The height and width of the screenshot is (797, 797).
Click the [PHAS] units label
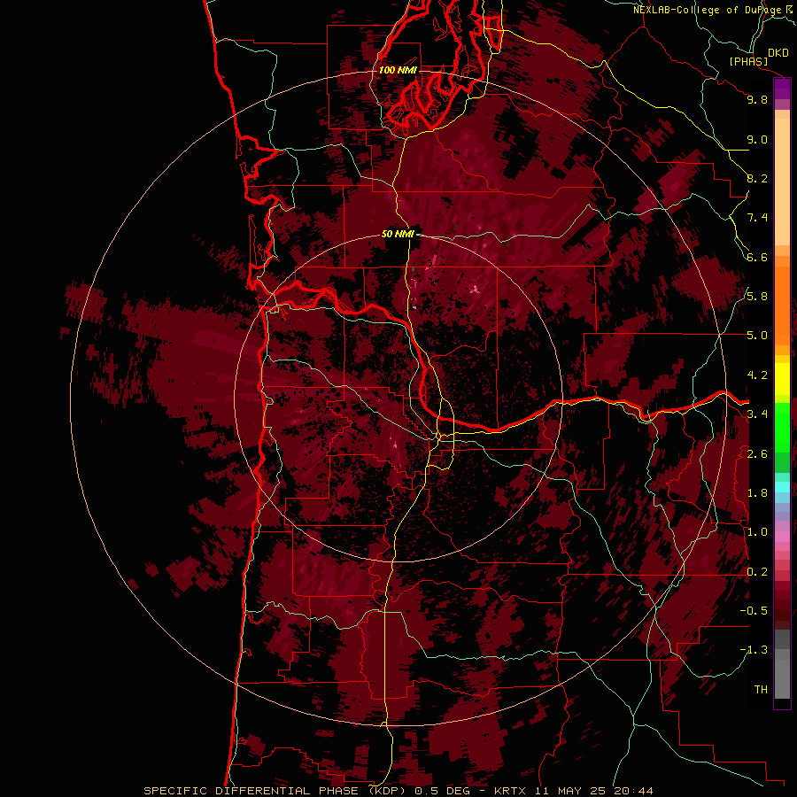click(748, 61)
